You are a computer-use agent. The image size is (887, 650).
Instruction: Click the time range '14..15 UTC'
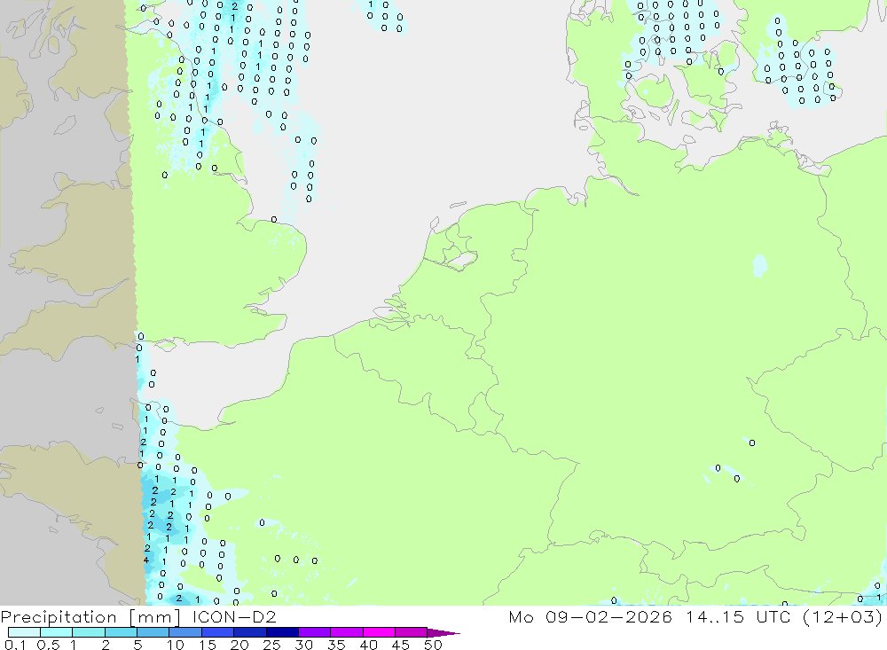[x=738, y=616]
